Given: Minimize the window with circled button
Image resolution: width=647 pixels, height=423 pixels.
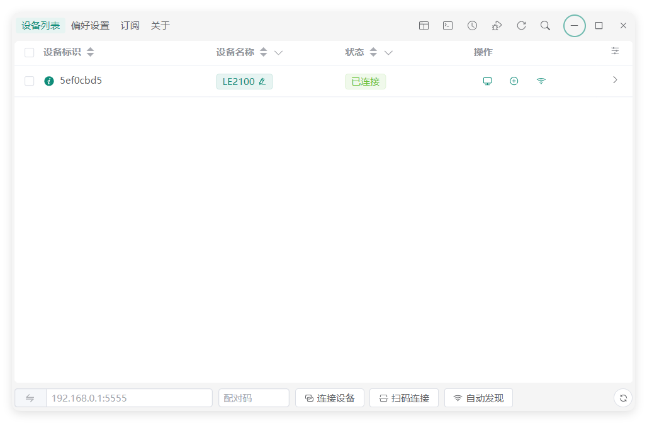Looking at the screenshot, I should click(x=575, y=26).
